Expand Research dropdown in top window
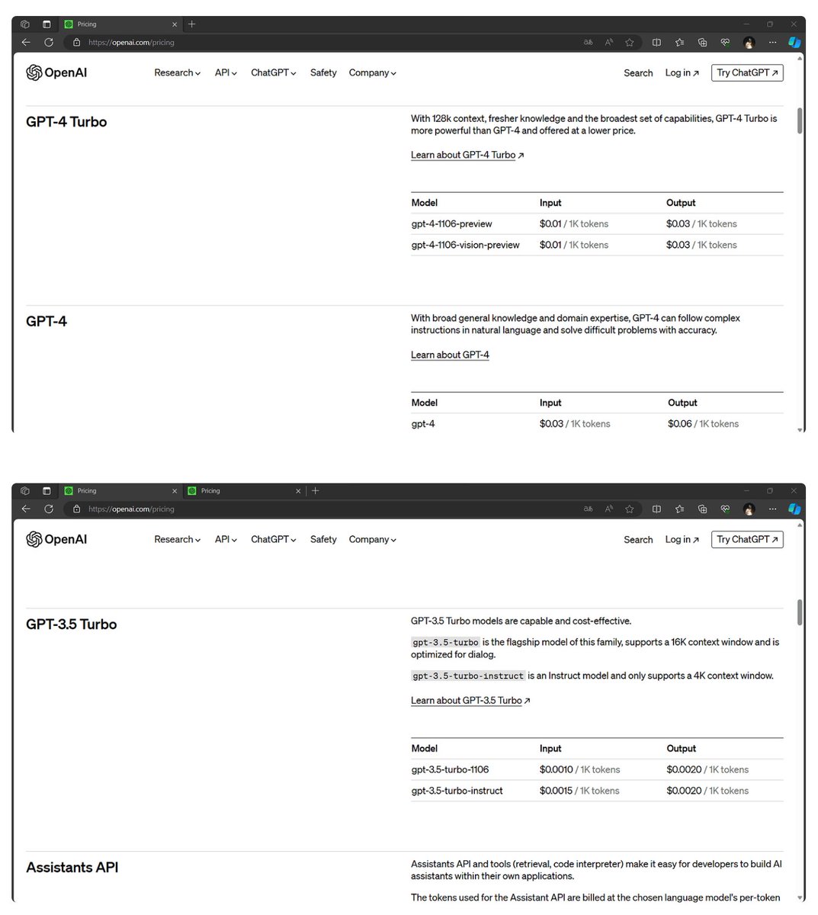The image size is (818, 915). pos(177,73)
